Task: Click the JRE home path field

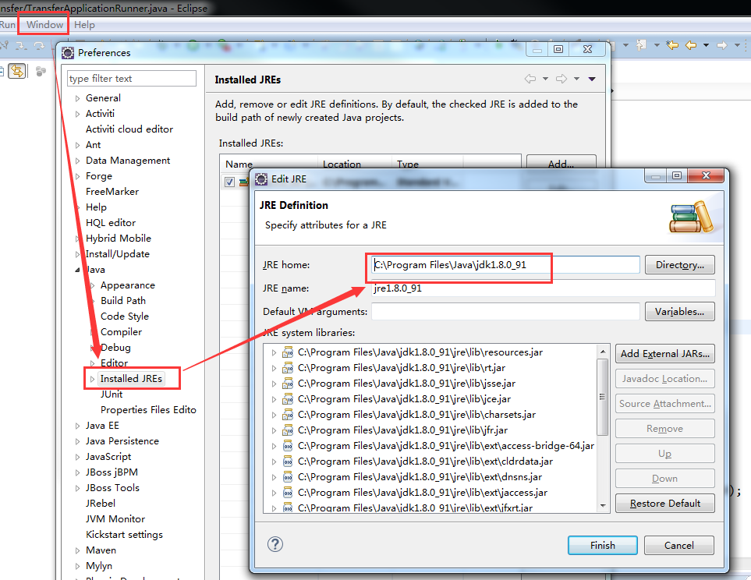Action: (x=505, y=265)
